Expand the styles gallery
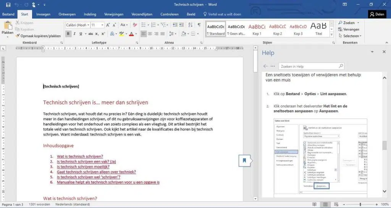The width and height of the screenshot is (391, 208). pyautogui.click(x=332, y=35)
